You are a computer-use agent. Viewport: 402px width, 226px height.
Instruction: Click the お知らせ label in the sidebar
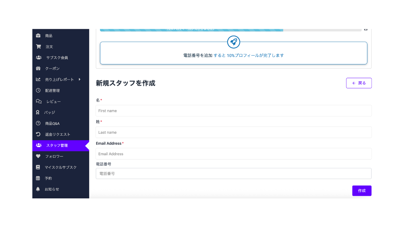pyautogui.click(x=52, y=189)
